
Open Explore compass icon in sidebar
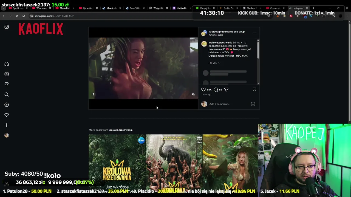[7, 105]
